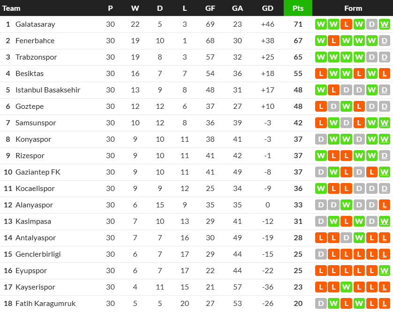This screenshot has width=393, height=313.
Task: Click the green W badge in Alanyaspor's form
Action: pos(347,205)
